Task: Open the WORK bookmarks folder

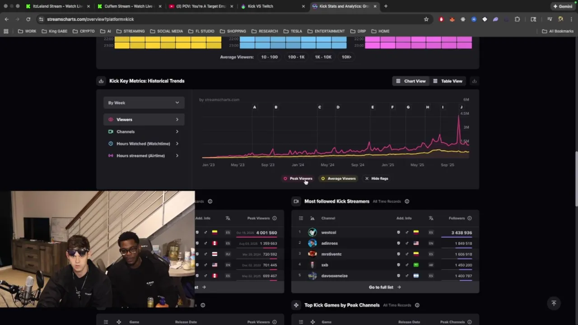Action: (x=27, y=31)
